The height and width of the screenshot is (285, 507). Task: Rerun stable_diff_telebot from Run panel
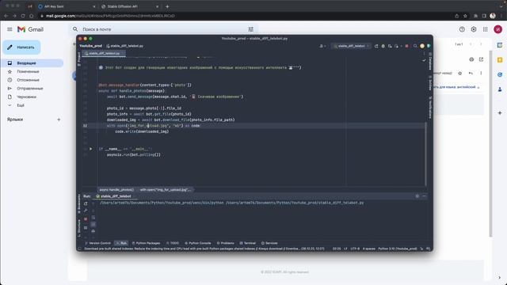(x=86, y=204)
